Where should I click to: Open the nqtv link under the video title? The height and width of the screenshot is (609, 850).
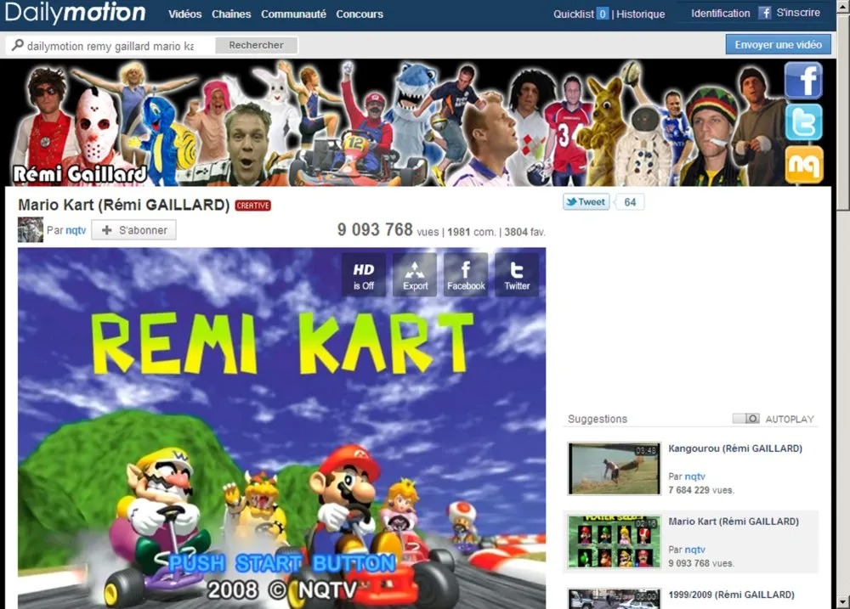tap(76, 230)
